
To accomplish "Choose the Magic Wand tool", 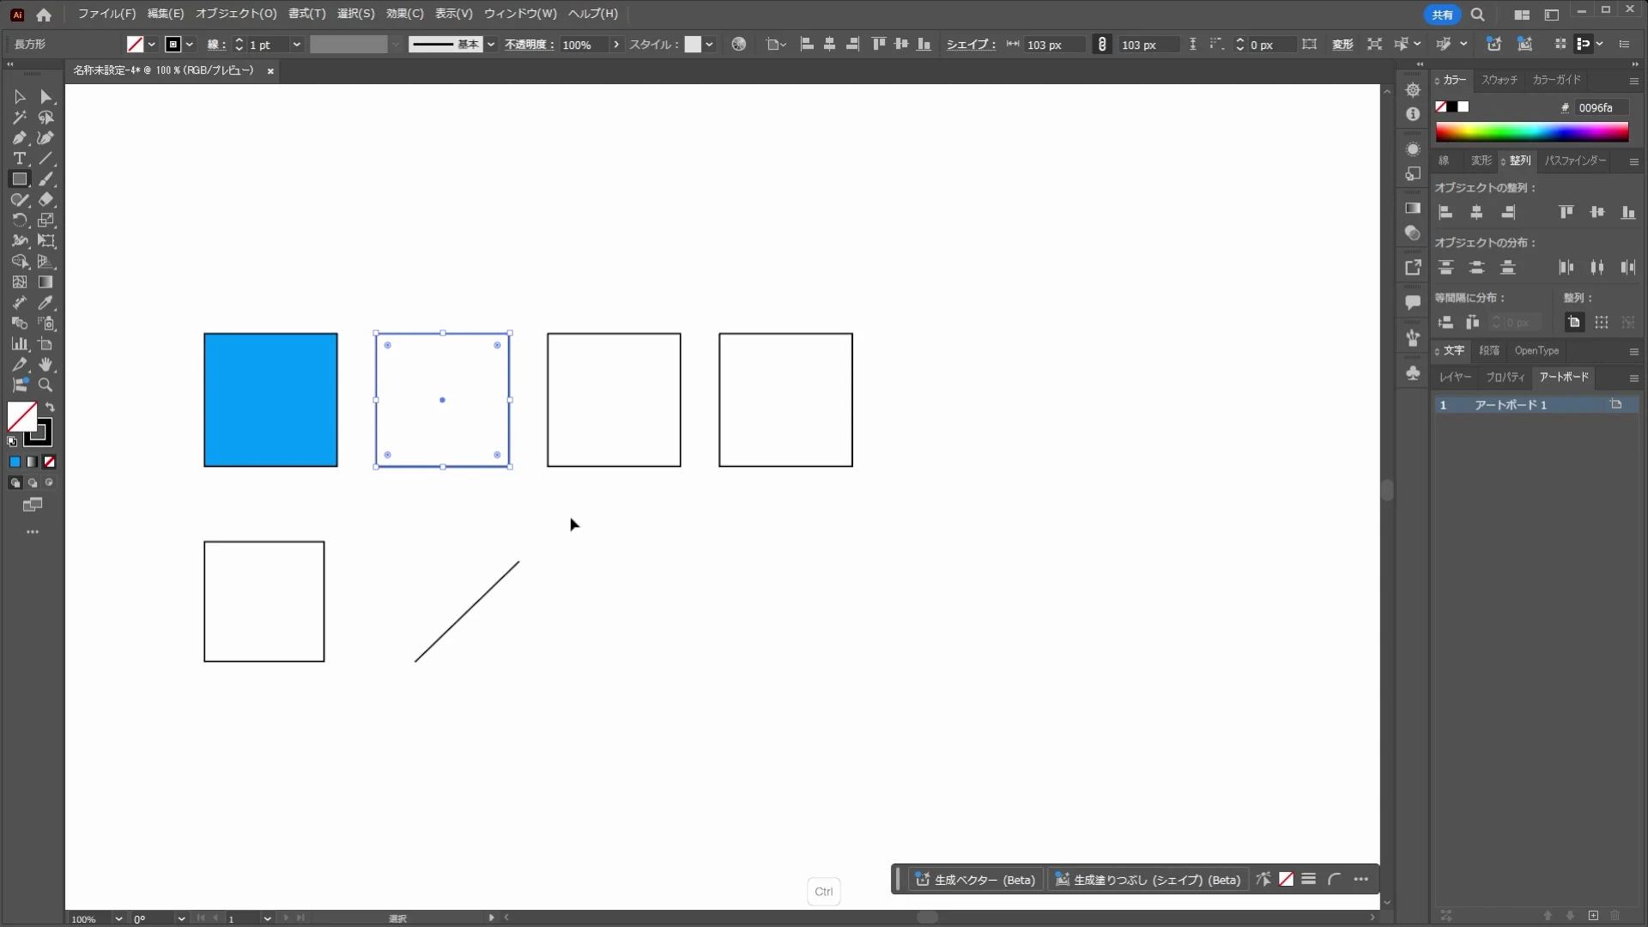I will coord(19,118).
